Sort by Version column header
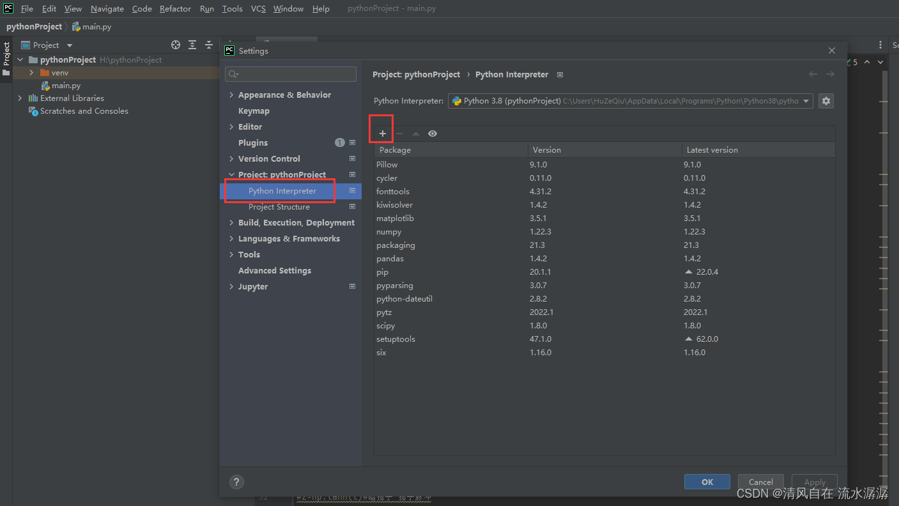The height and width of the screenshot is (506, 899). click(605, 149)
